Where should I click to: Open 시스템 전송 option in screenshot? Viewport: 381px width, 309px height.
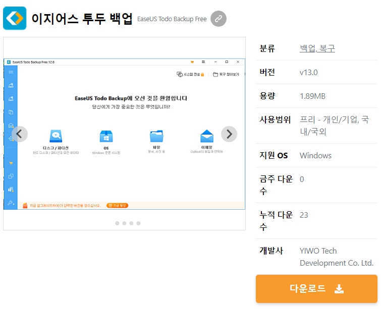tap(190, 74)
